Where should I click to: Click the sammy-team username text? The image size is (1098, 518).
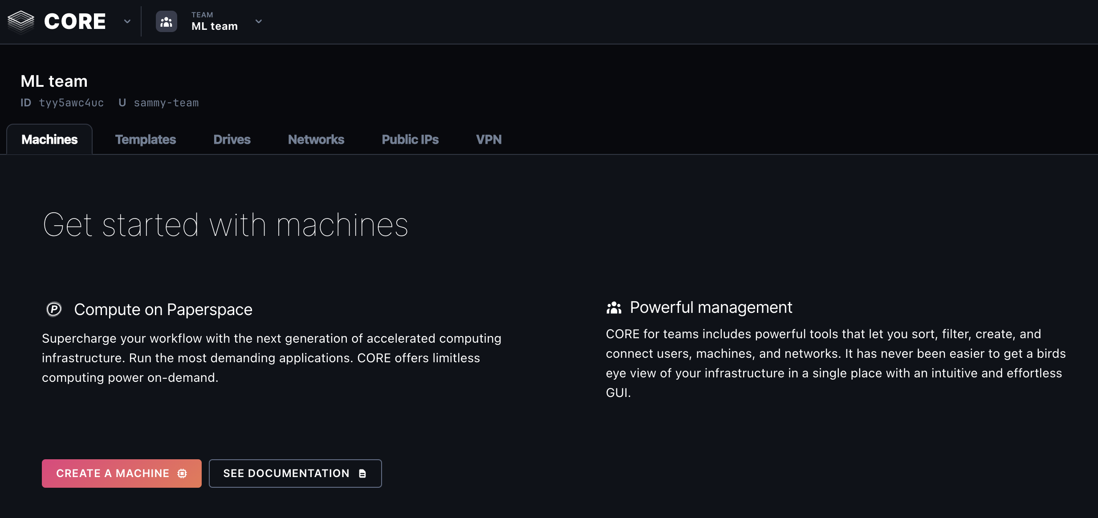pos(166,103)
